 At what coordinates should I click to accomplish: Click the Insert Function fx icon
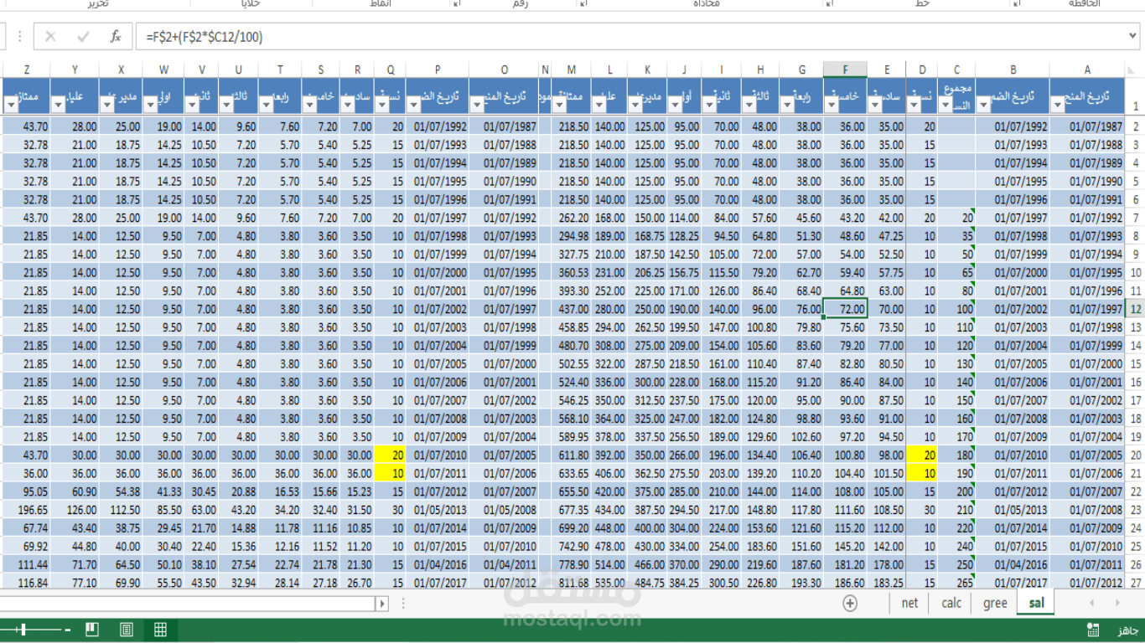point(116,37)
